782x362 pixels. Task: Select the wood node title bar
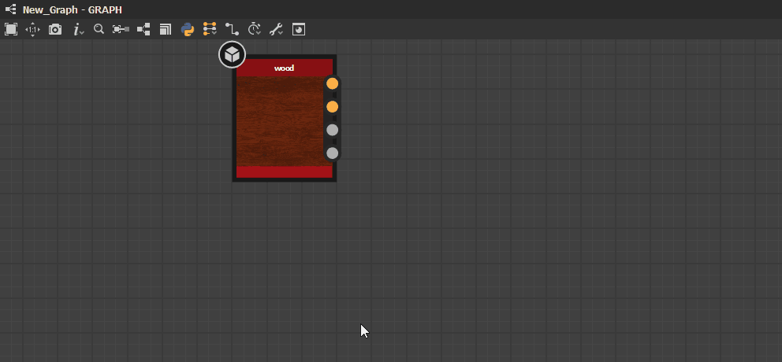[x=285, y=68]
